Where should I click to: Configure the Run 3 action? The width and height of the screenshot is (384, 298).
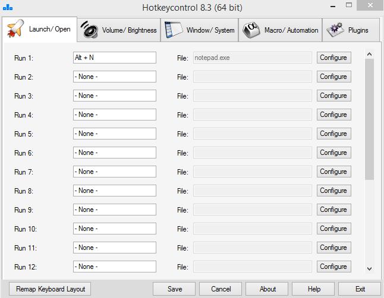[x=334, y=96]
